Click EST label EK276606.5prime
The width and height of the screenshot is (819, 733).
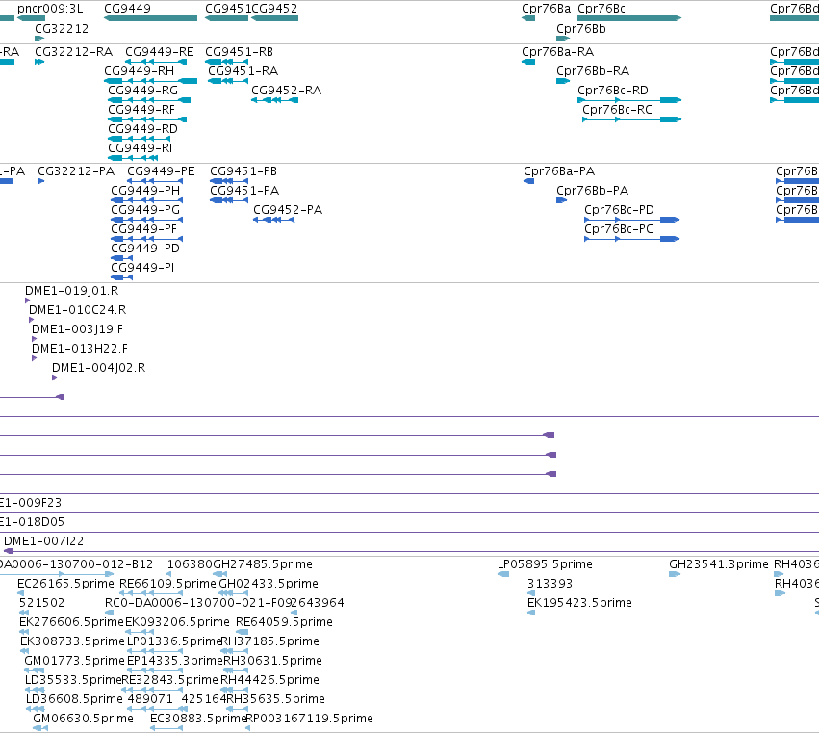pyautogui.click(x=71, y=622)
